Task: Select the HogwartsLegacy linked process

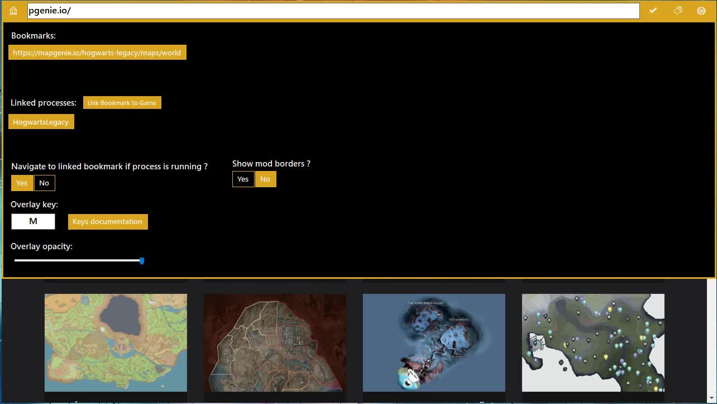Action: [41, 122]
